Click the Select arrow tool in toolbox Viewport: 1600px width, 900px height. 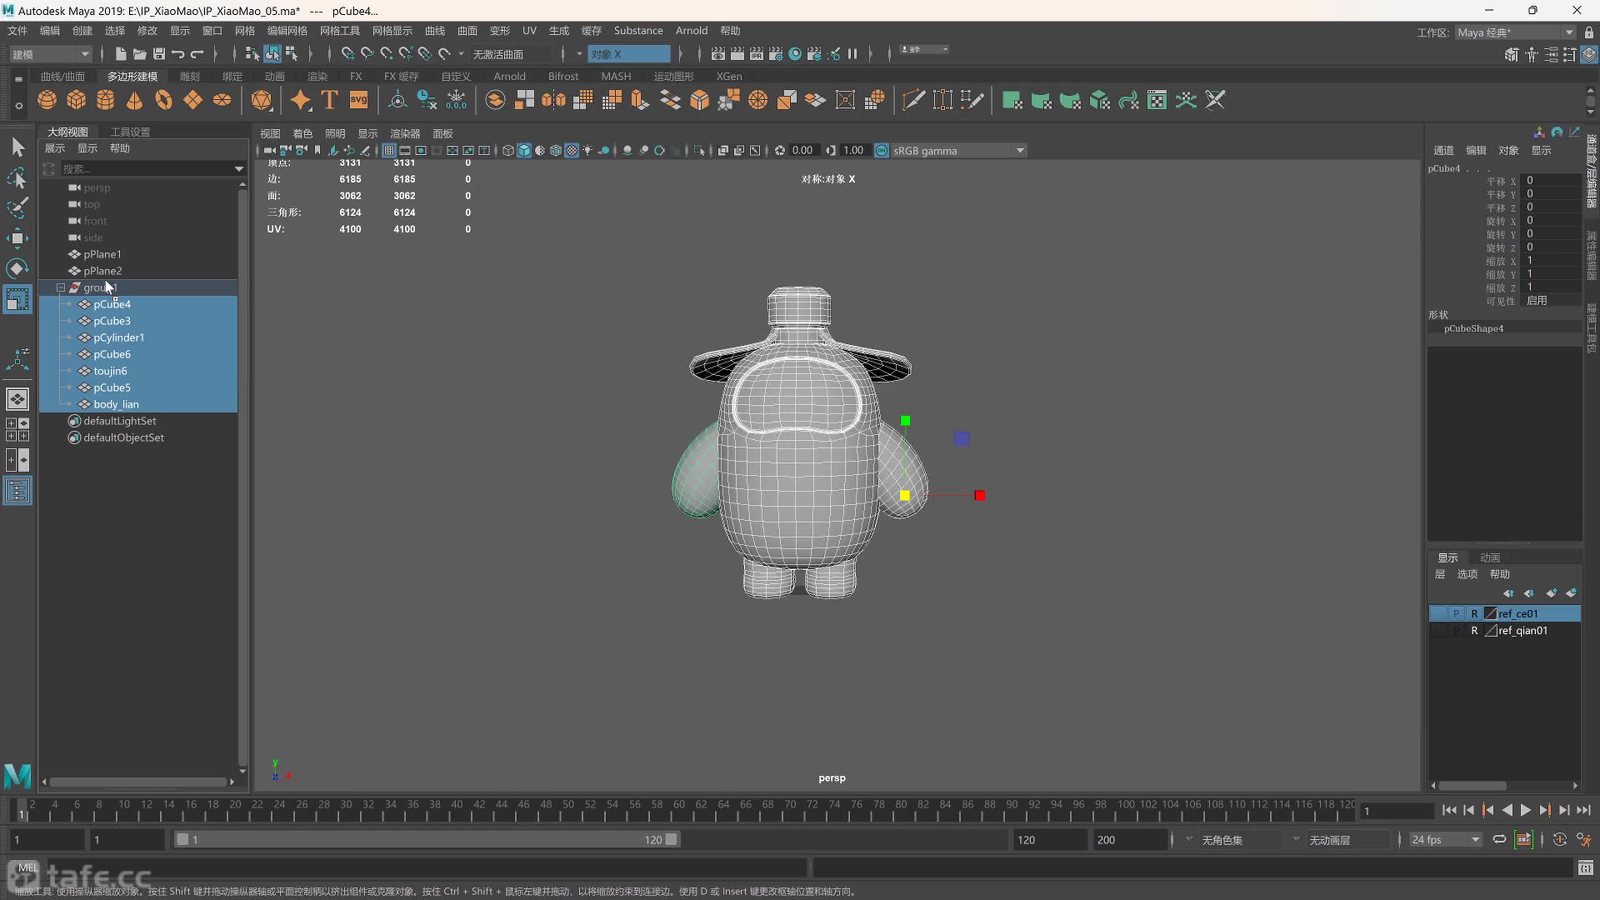[17, 147]
